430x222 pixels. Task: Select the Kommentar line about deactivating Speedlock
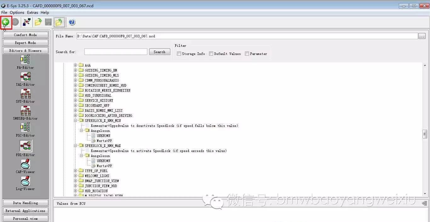pos(164,126)
